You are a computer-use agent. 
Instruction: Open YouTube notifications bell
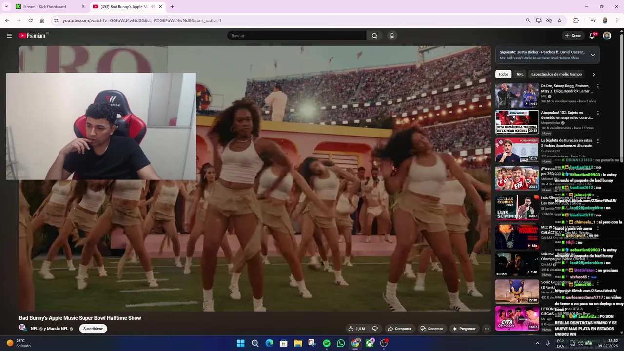point(592,36)
